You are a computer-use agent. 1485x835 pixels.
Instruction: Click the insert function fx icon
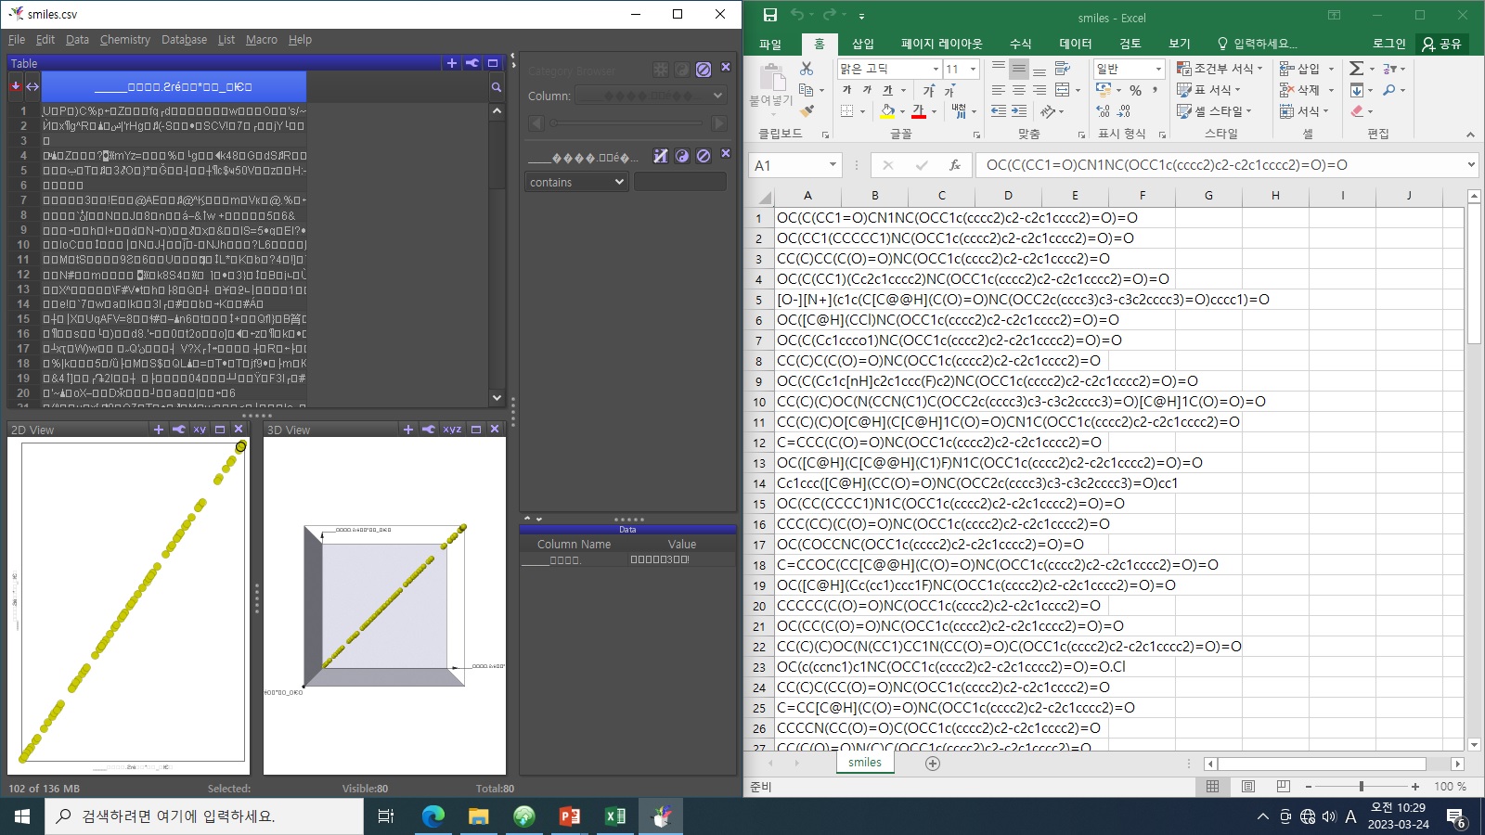[x=954, y=165]
